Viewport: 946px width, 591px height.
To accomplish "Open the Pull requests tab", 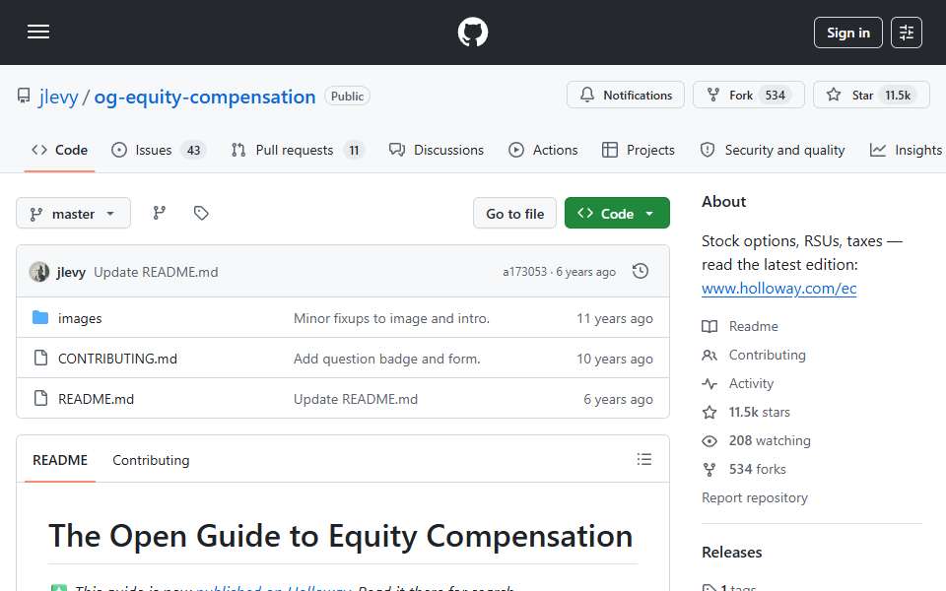I will pyautogui.click(x=298, y=150).
